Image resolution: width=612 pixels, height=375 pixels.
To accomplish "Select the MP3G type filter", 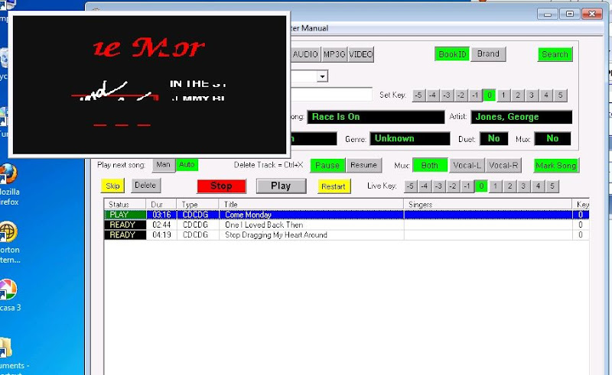I will 334,54.
